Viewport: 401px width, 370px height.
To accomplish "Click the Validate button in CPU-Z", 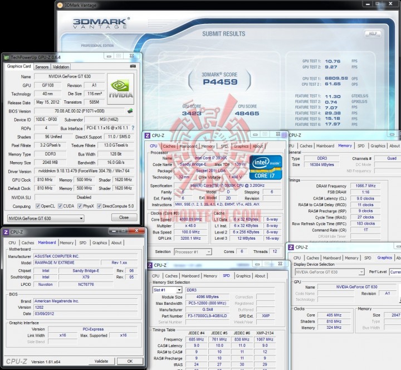I will point(101,361).
